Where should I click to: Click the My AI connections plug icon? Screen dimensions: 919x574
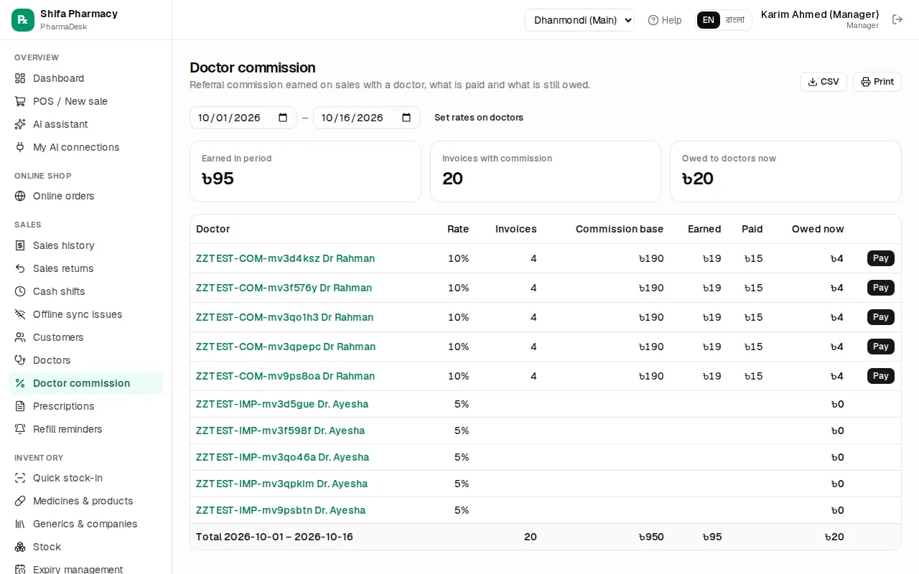pyautogui.click(x=20, y=147)
